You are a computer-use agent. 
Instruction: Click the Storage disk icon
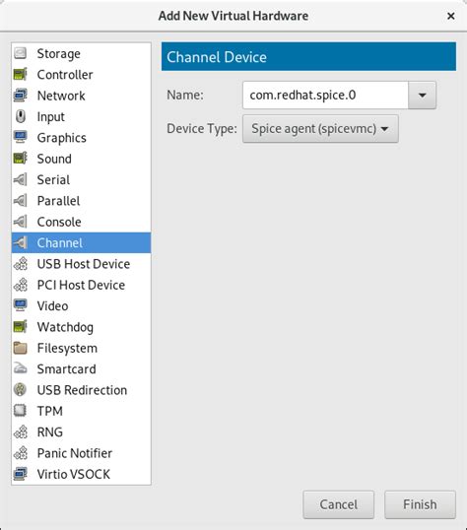(21, 53)
